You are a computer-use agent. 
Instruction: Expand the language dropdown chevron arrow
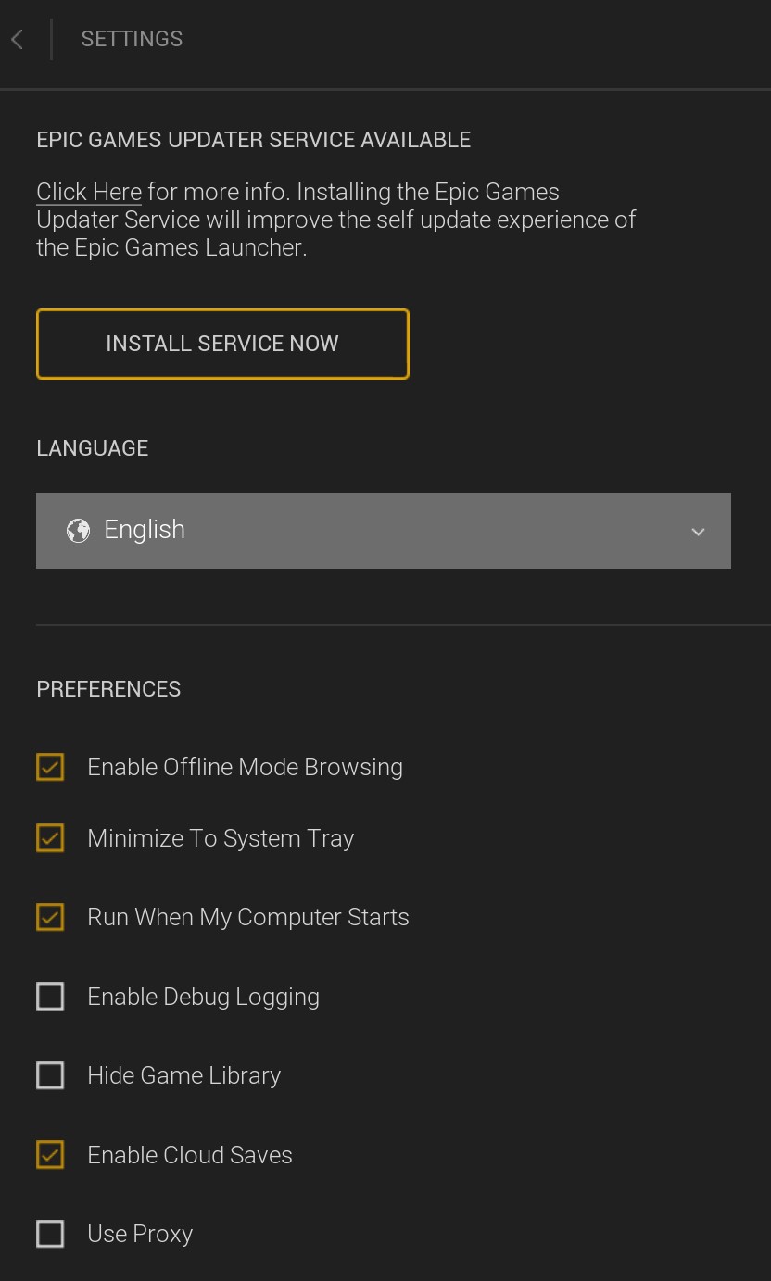coord(698,532)
